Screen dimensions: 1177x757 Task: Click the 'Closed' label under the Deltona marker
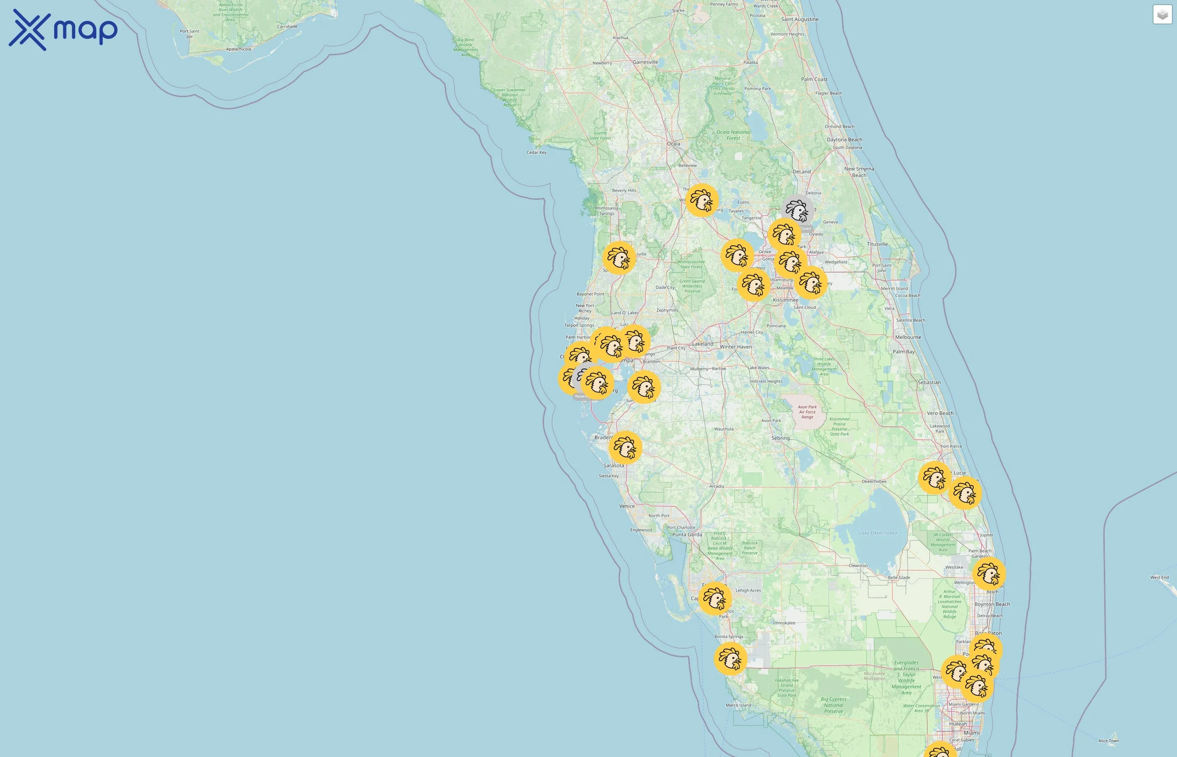806,228
